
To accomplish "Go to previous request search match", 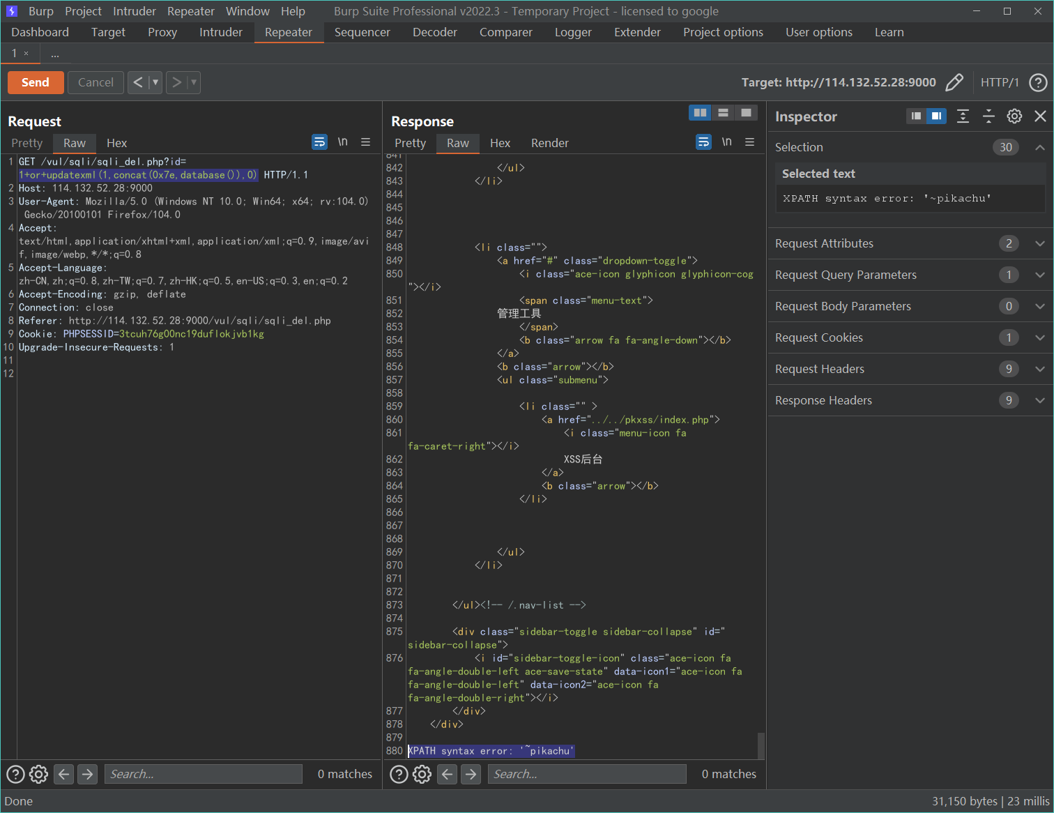I will tap(63, 774).
